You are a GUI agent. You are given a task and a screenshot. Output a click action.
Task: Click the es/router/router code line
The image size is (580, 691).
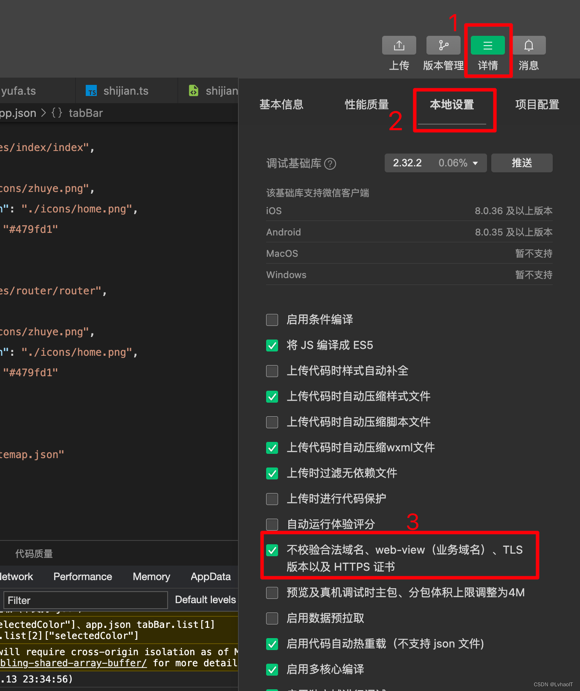pyautogui.click(x=53, y=291)
